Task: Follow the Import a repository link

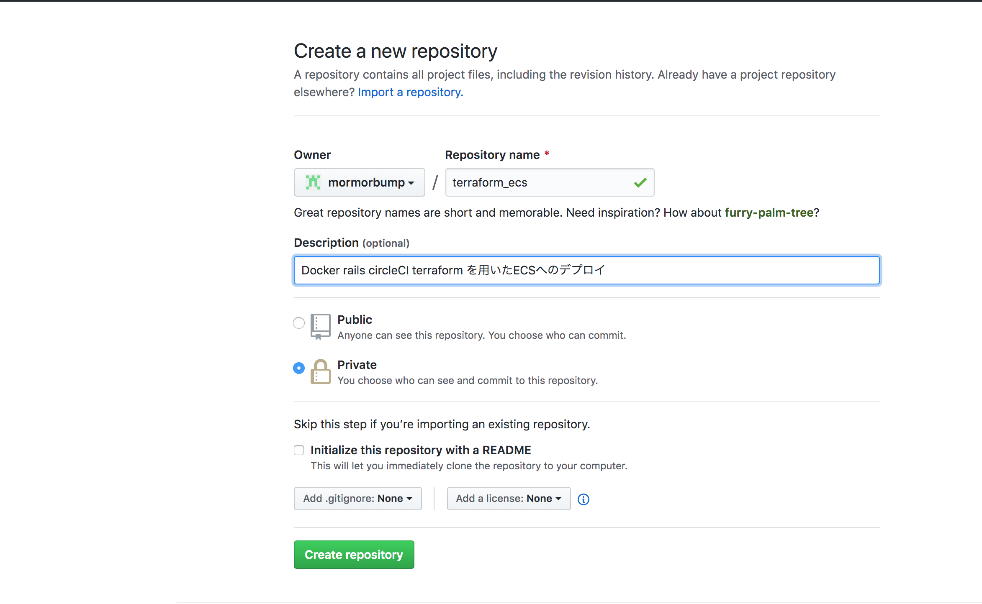Action: click(410, 92)
